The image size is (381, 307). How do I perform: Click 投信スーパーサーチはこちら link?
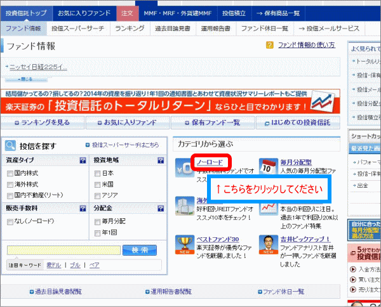125,145
